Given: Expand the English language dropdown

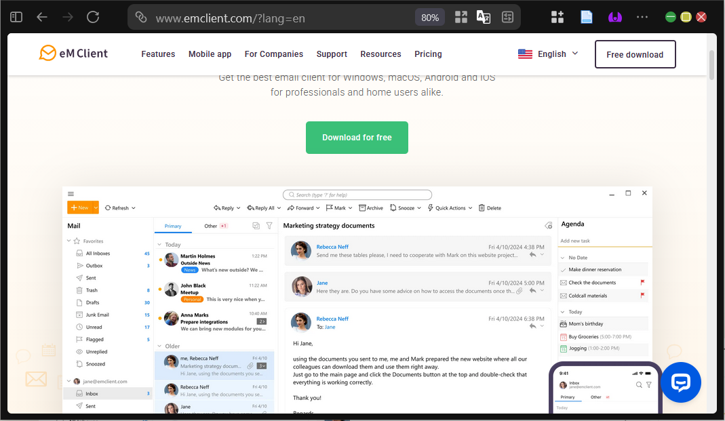Looking at the screenshot, I should tap(549, 54).
